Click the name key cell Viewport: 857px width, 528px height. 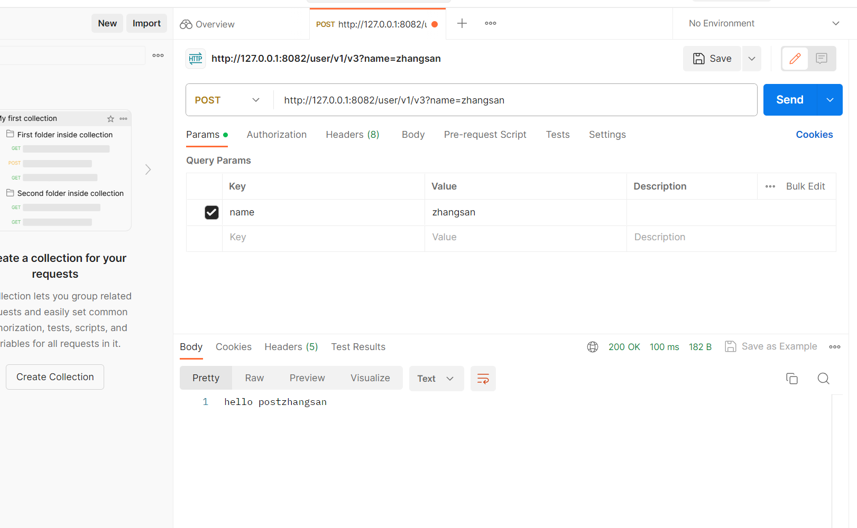[x=324, y=212]
